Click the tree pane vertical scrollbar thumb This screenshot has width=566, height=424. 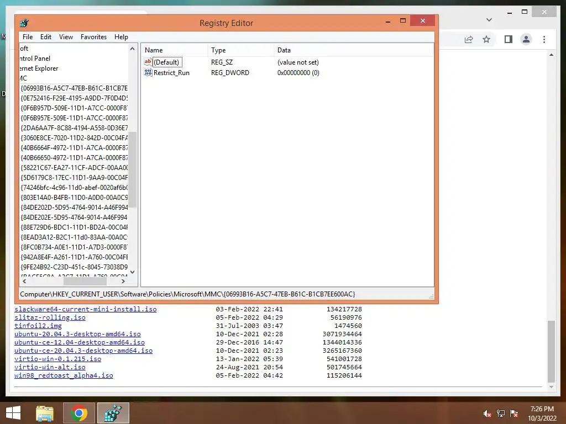tap(133, 169)
